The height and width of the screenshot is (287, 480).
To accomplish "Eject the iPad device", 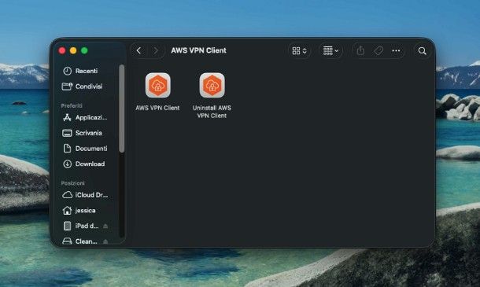I will (105, 226).
